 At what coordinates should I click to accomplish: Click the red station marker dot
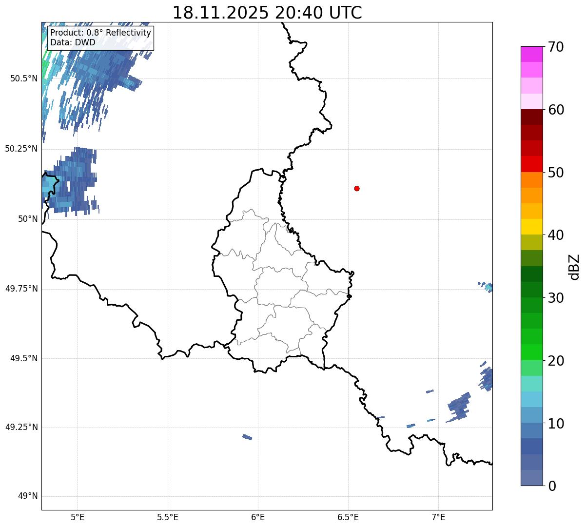tap(357, 188)
